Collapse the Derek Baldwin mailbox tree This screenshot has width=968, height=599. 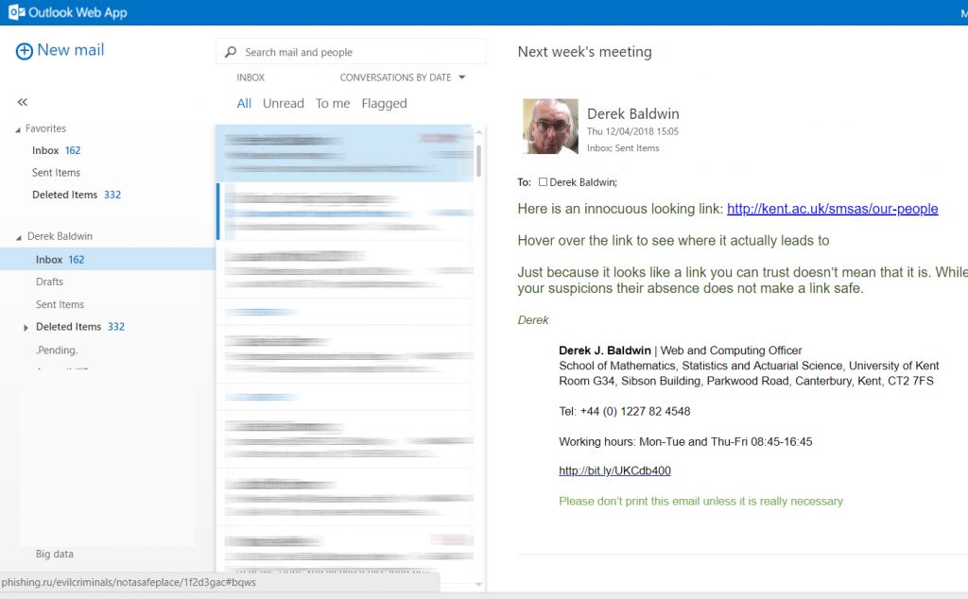pos(18,237)
